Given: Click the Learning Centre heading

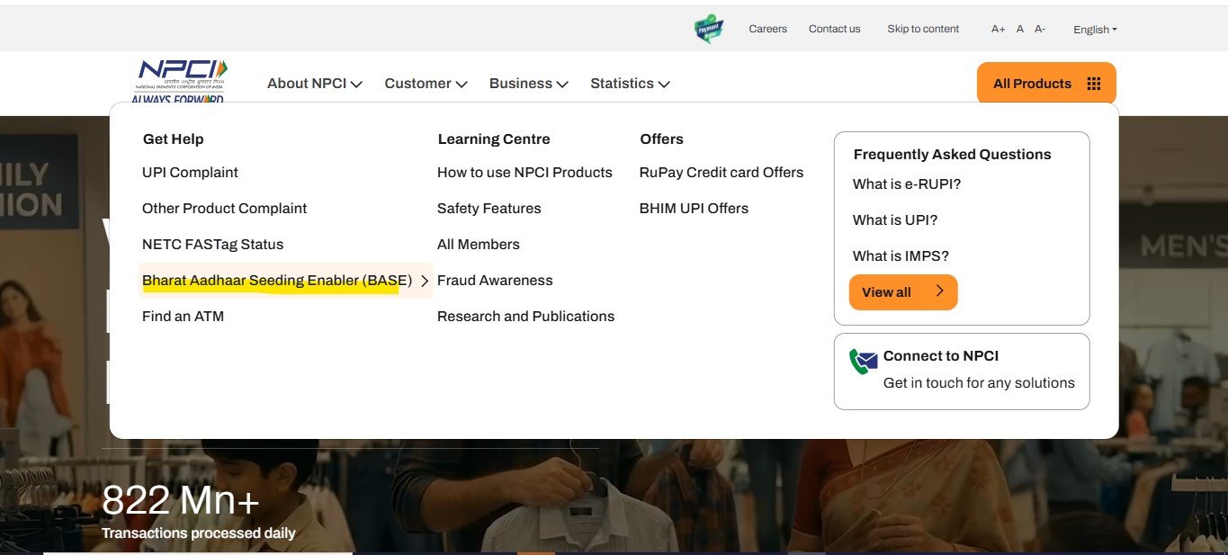Looking at the screenshot, I should click(494, 139).
